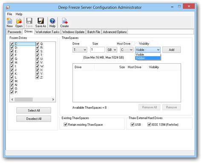Uncheck the D: frozen drive checkbox
The width and height of the screenshot is (202, 163).
click(x=12, y=47)
